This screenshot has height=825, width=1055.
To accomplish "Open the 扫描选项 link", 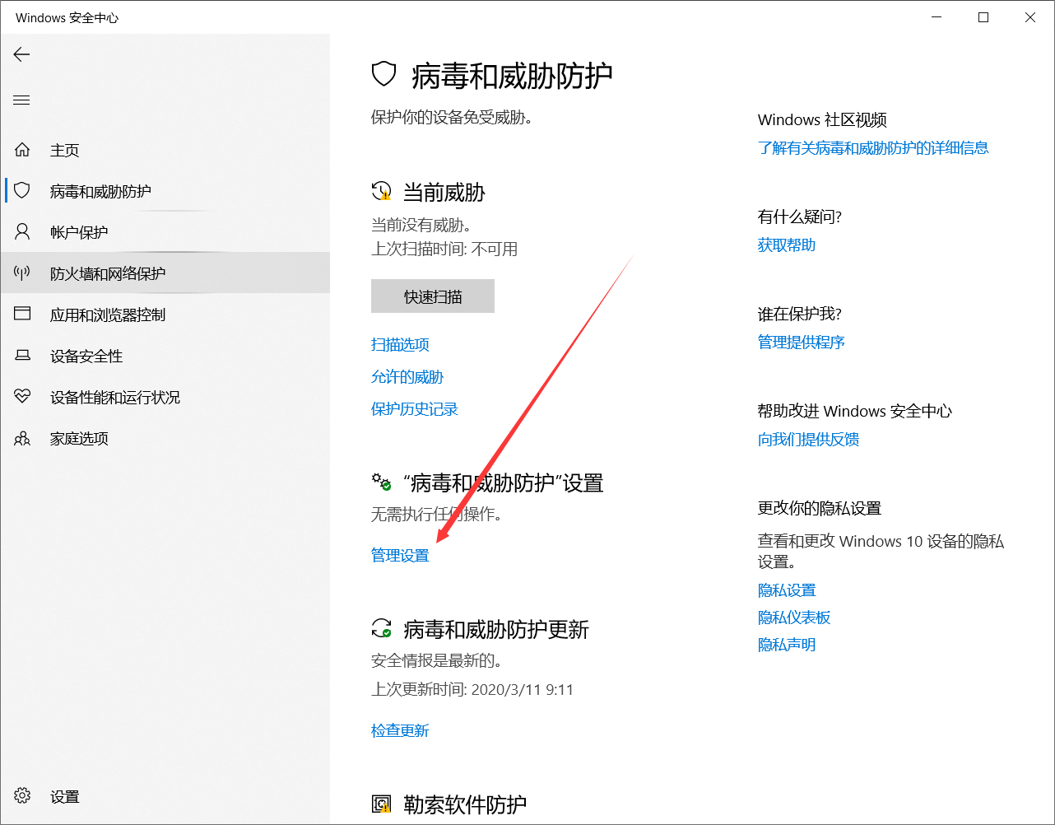I will pos(400,344).
